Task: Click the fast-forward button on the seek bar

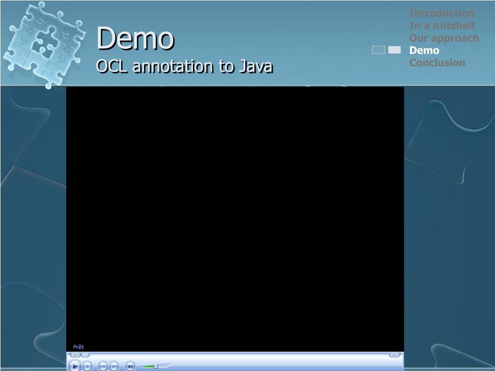Action: point(394,355)
